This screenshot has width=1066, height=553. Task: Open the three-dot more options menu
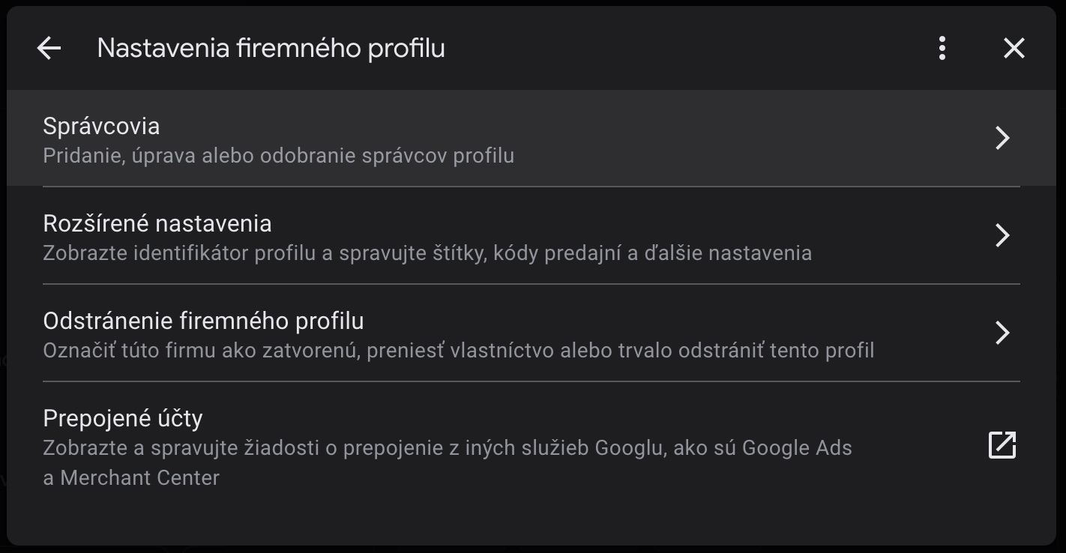pyautogui.click(x=942, y=49)
